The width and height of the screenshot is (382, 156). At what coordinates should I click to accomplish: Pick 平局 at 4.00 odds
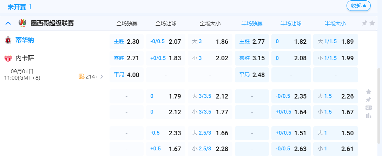pyautogui.click(x=127, y=75)
